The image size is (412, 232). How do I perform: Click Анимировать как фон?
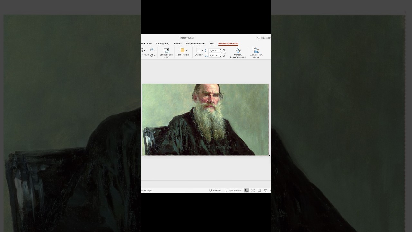pyautogui.click(x=257, y=53)
